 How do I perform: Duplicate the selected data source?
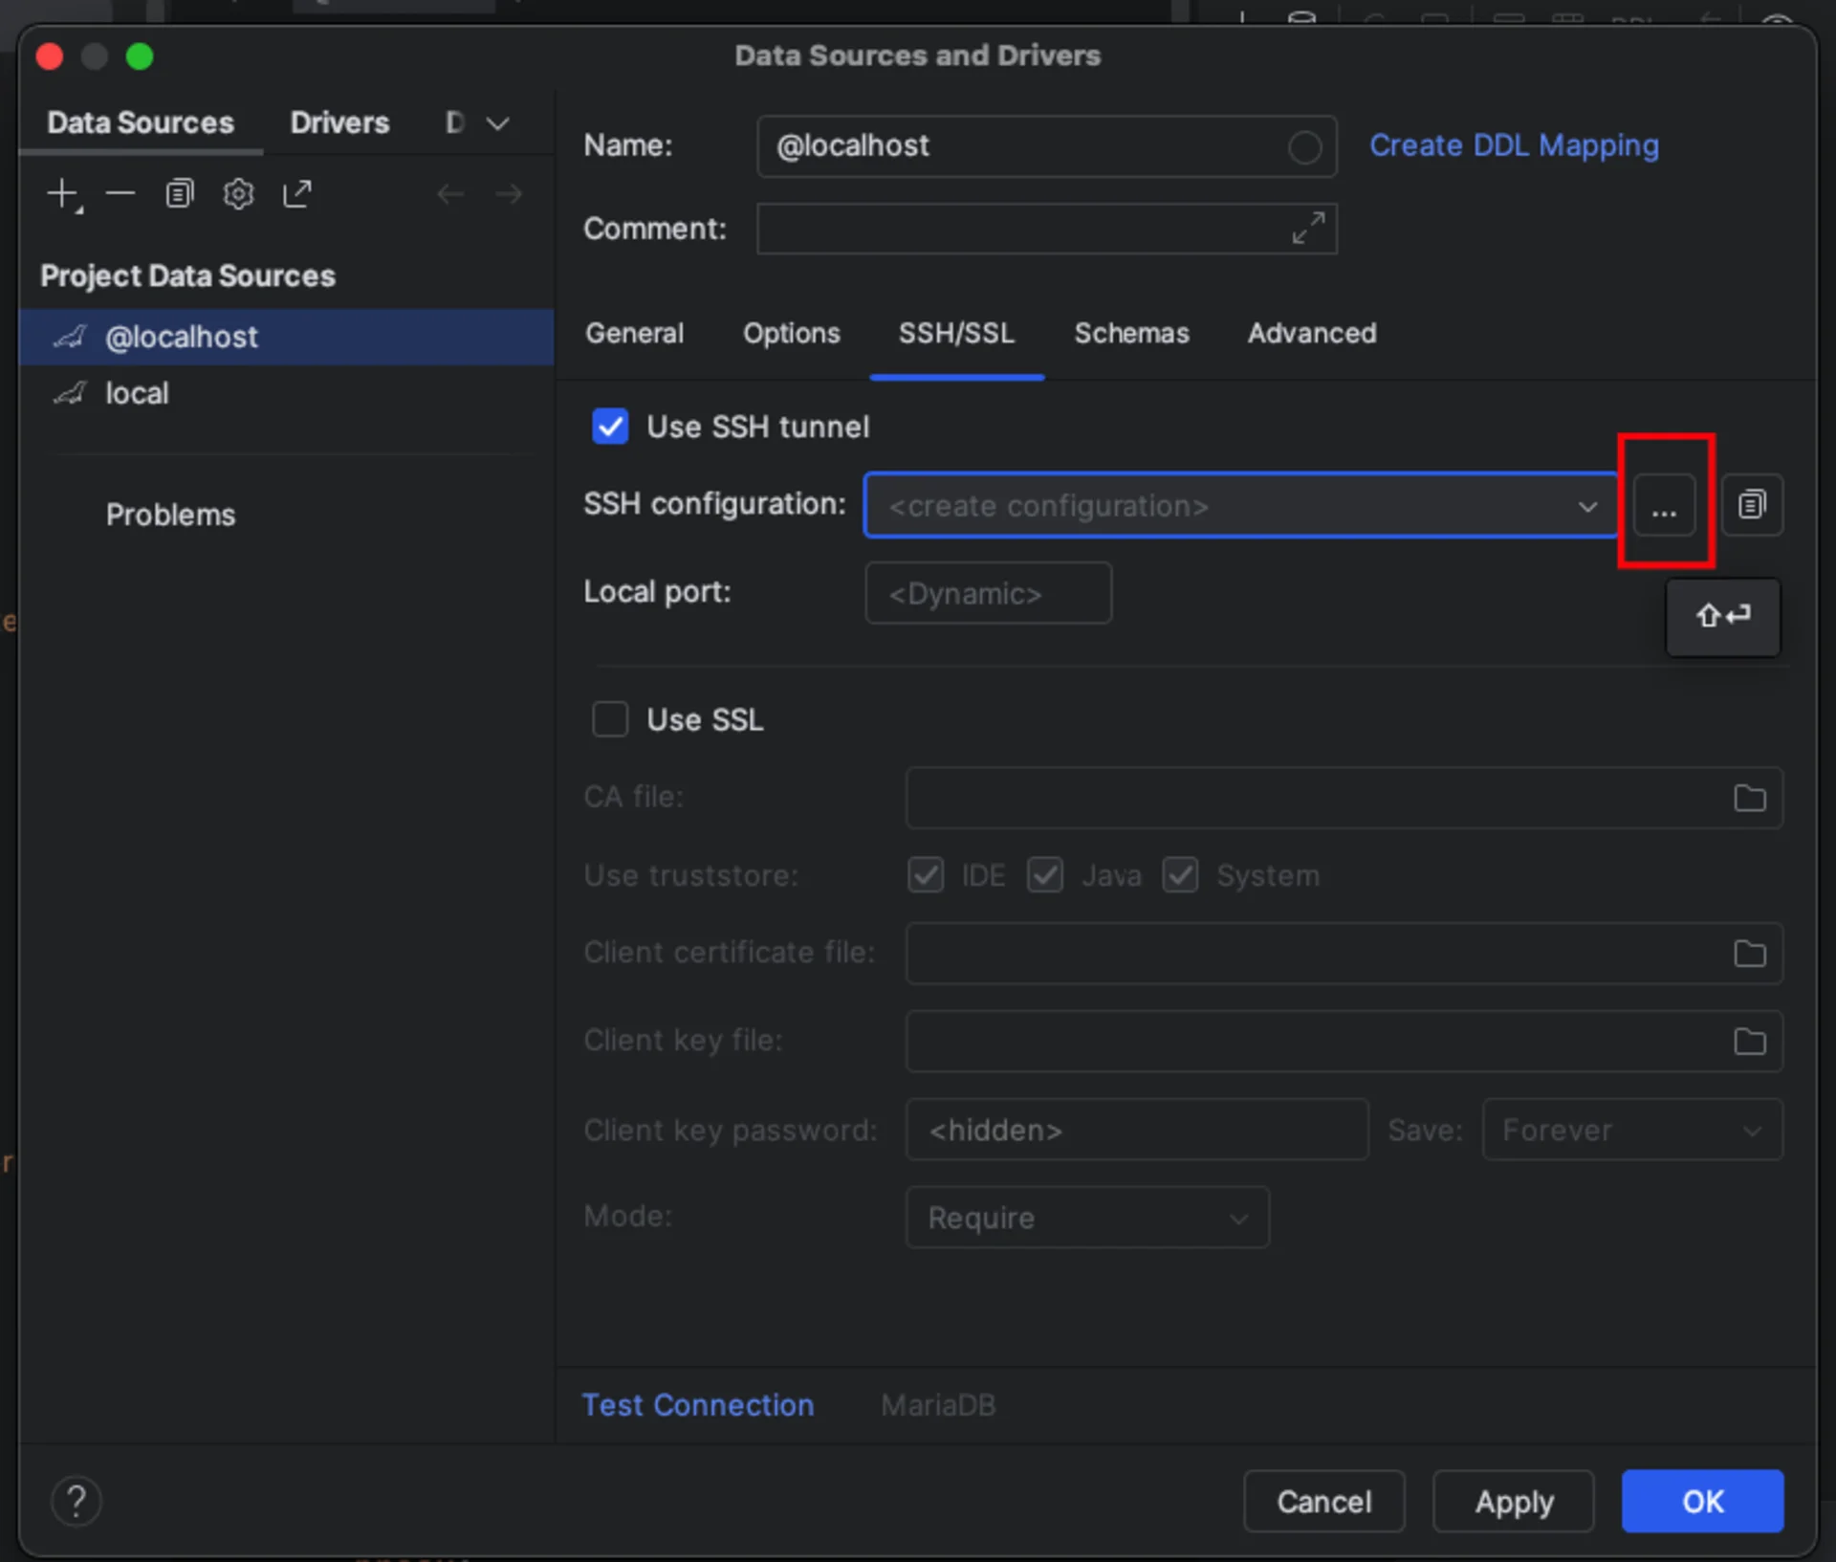pyautogui.click(x=179, y=193)
